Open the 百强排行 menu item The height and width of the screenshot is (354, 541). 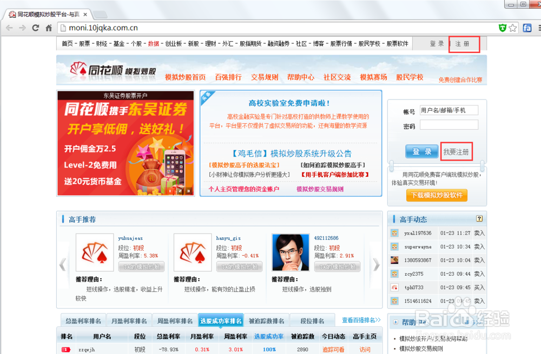[x=228, y=77]
